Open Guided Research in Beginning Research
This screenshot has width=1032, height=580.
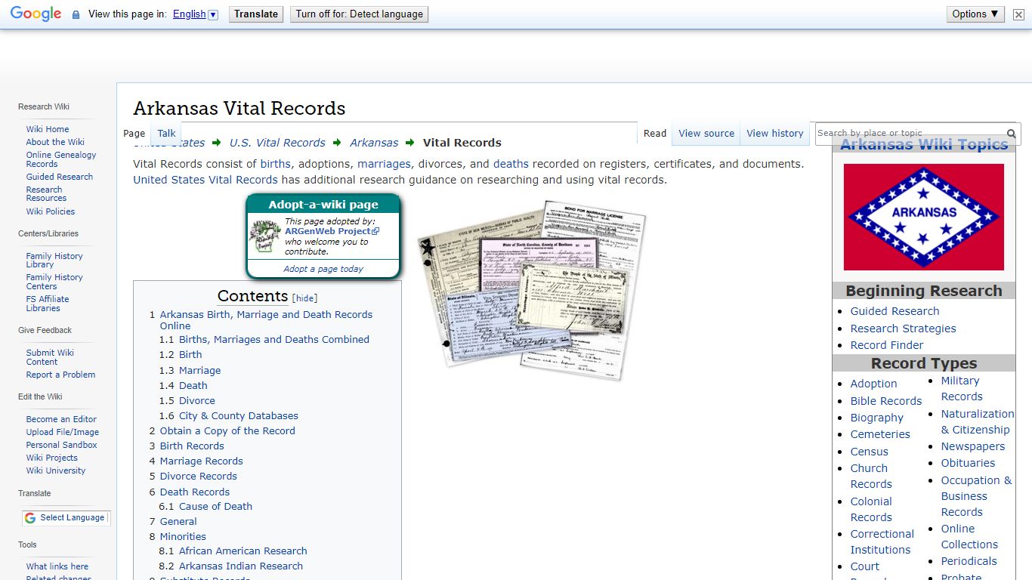click(x=895, y=311)
